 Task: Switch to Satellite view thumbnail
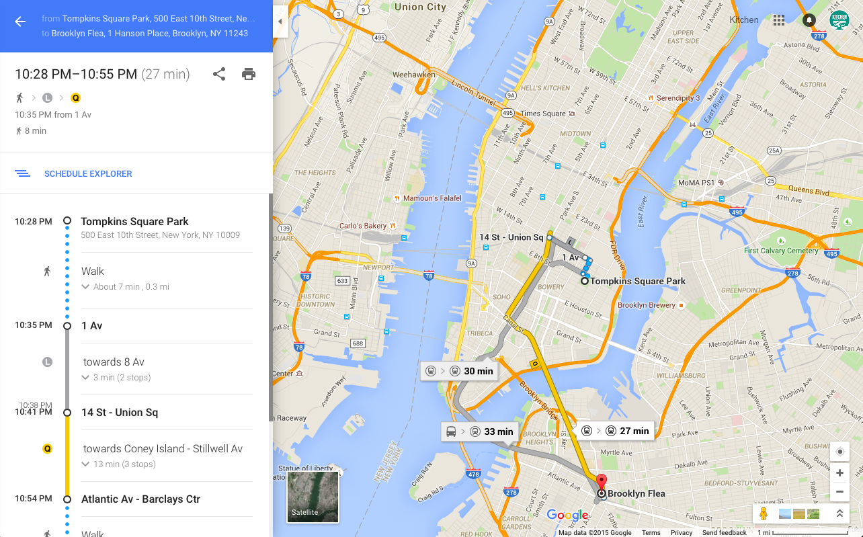pyautogui.click(x=313, y=497)
